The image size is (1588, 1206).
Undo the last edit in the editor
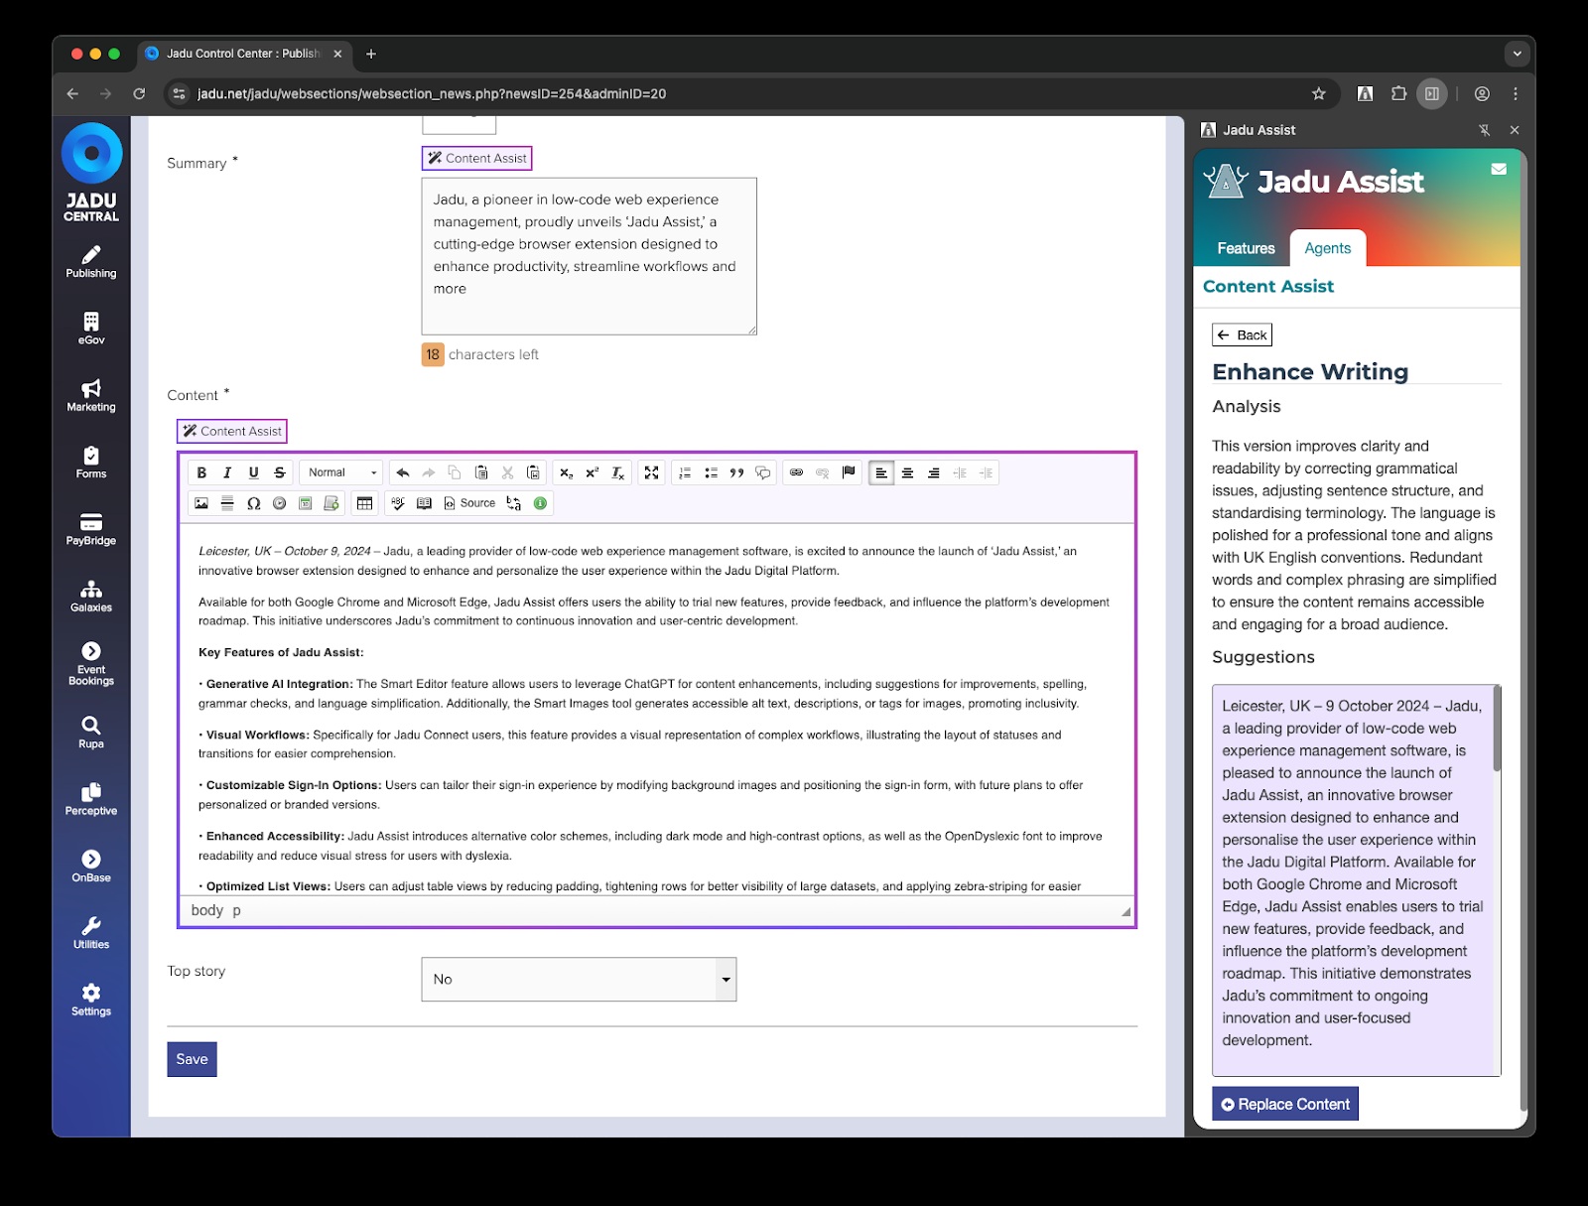[402, 472]
